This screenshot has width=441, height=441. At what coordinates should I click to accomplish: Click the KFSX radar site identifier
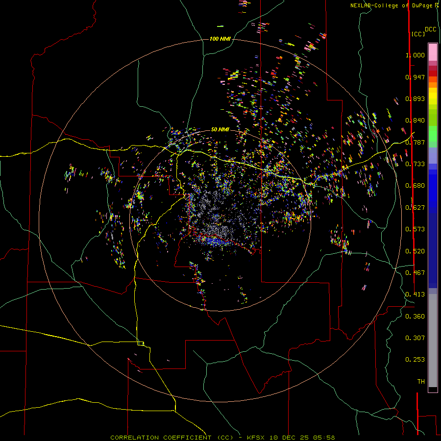[256, 438]
